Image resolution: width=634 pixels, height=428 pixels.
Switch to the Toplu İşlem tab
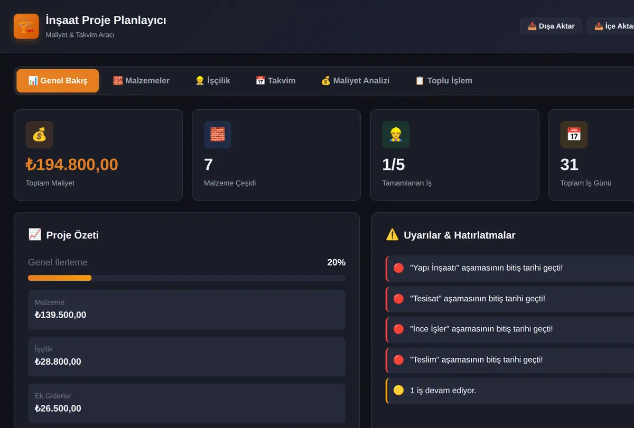[443, 81]
